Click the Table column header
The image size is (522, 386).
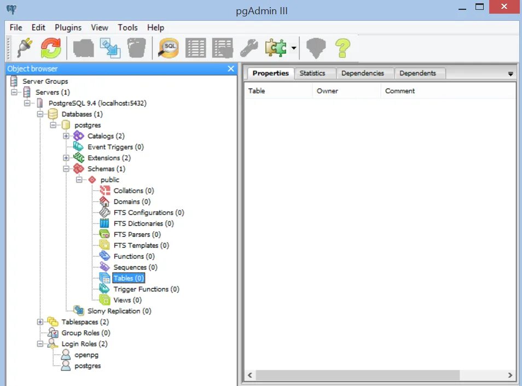[279, 91]
